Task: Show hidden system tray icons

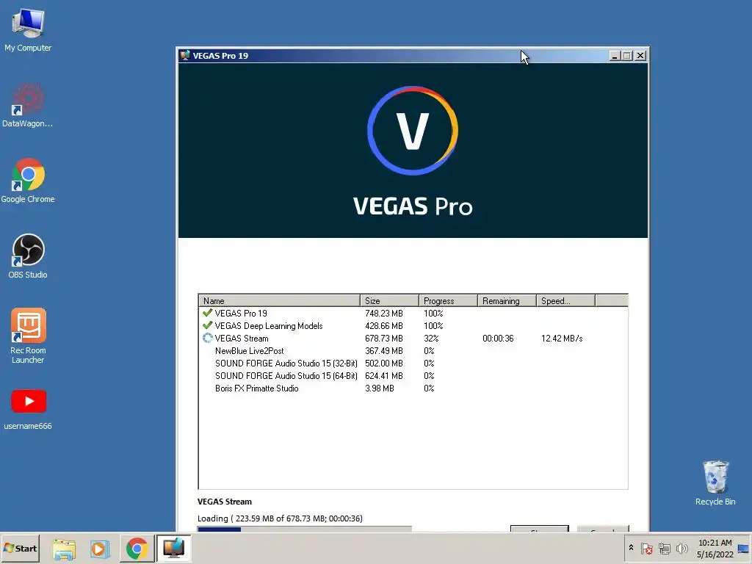Action: [x=631, y=548]
